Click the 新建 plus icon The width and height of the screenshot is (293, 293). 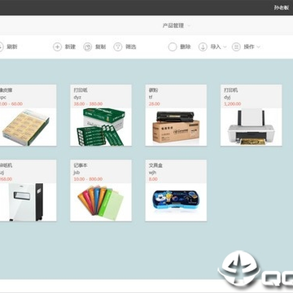(x=57, y=47)
